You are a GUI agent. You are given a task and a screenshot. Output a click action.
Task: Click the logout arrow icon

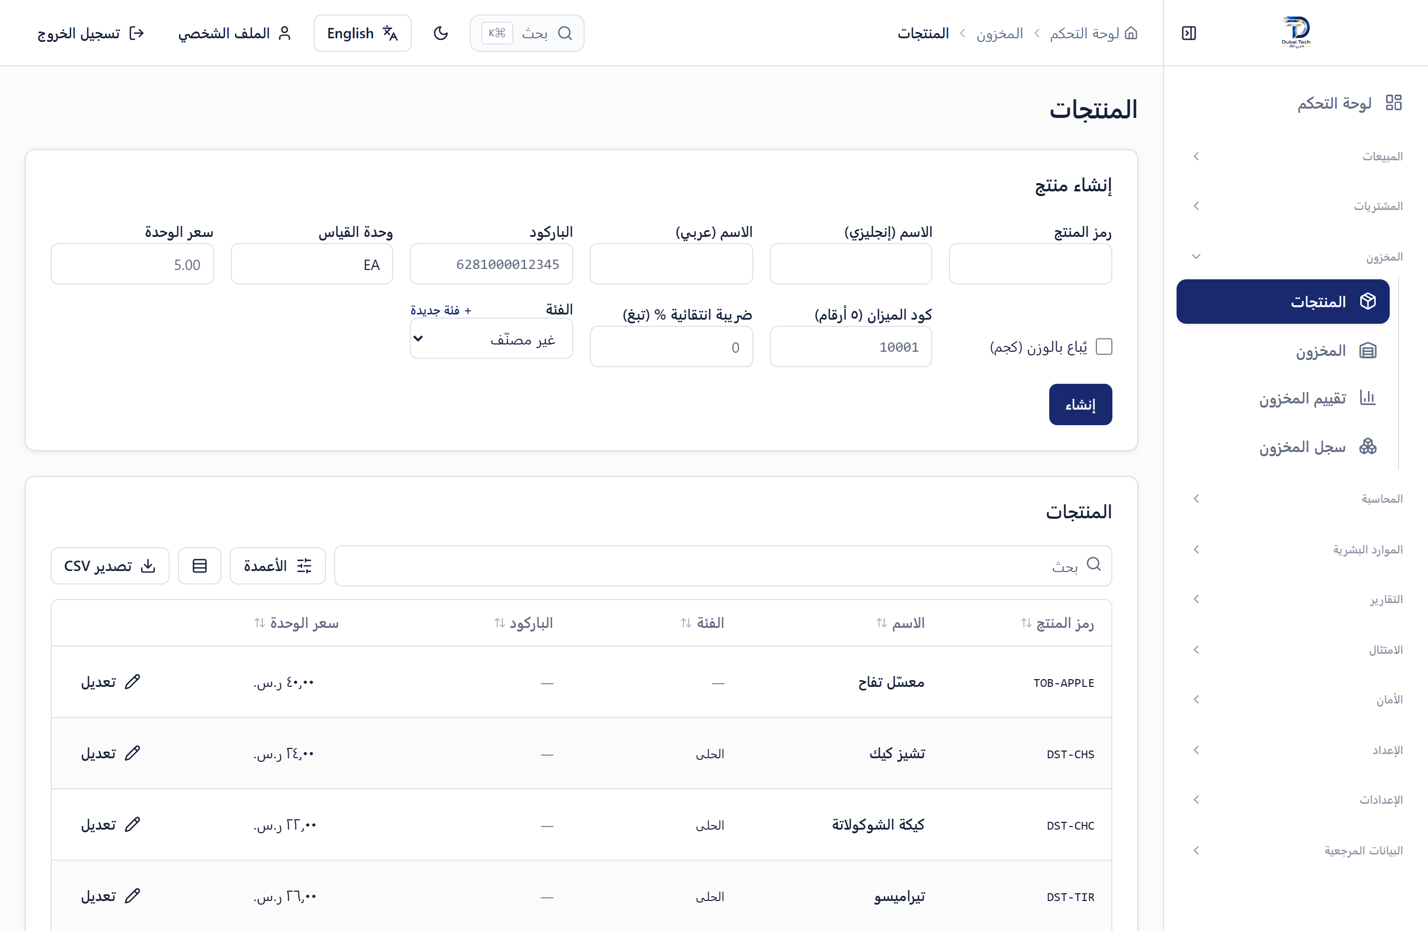tap(137, 33)
